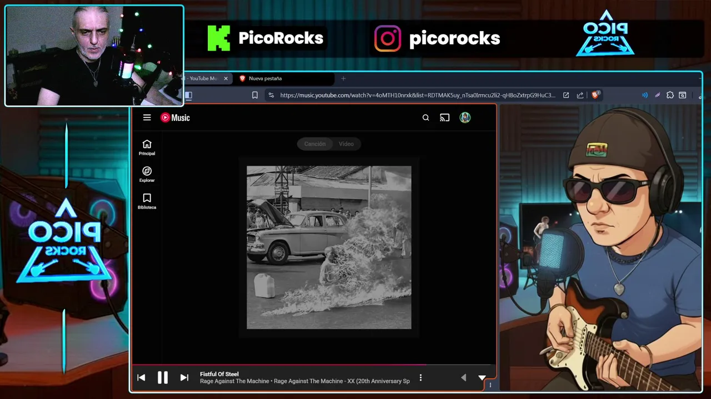Open site settings icon beside URL
Image resolution: width=711 pixels, height=399 pixels.
(x=271, y=95)
